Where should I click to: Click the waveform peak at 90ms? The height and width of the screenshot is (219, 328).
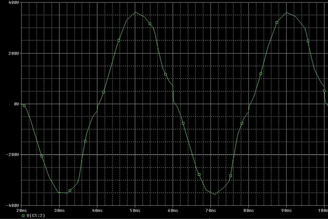click(x=287, y=12)
